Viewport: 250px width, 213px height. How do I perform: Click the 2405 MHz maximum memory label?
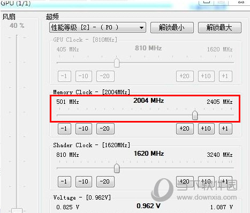click(x=219, y=102)
